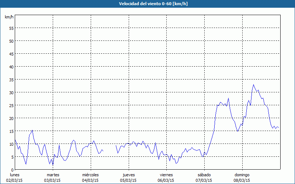Click the 50 tick label on the y-axis
This screenshot has width=295, height=184.
[11, 41]
